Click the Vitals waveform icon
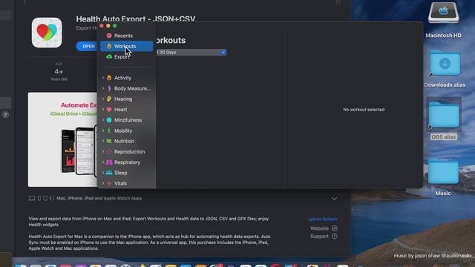The height and width of the screenshot is (267, 475). (x=109, y=183)
